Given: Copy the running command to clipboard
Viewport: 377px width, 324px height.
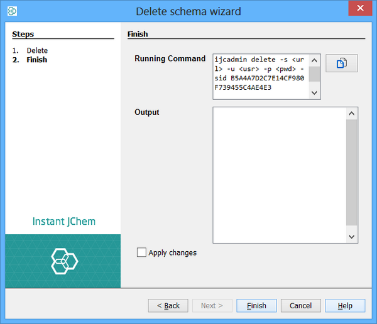Looking at the screenshot, I should 341,63.
